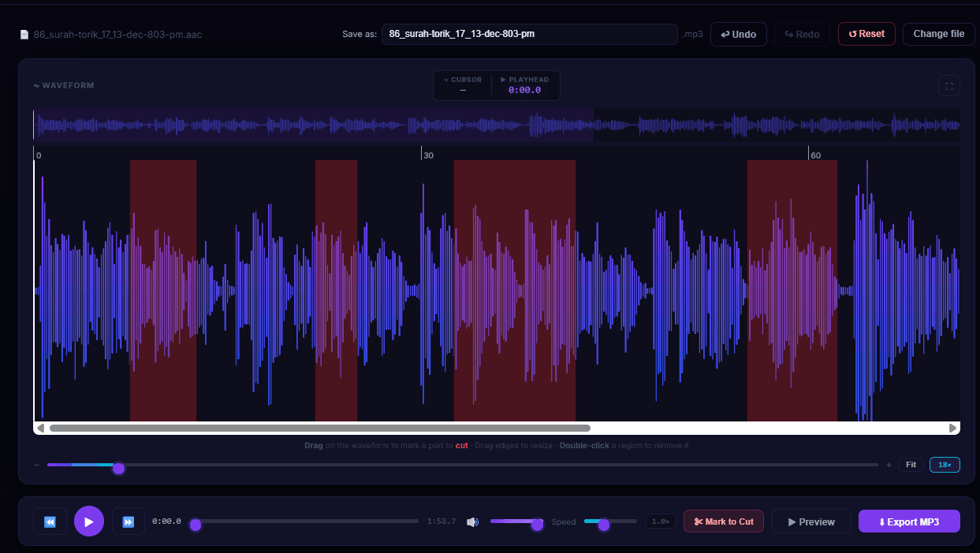
Task: Click Change file button
Action: point(939,34)
